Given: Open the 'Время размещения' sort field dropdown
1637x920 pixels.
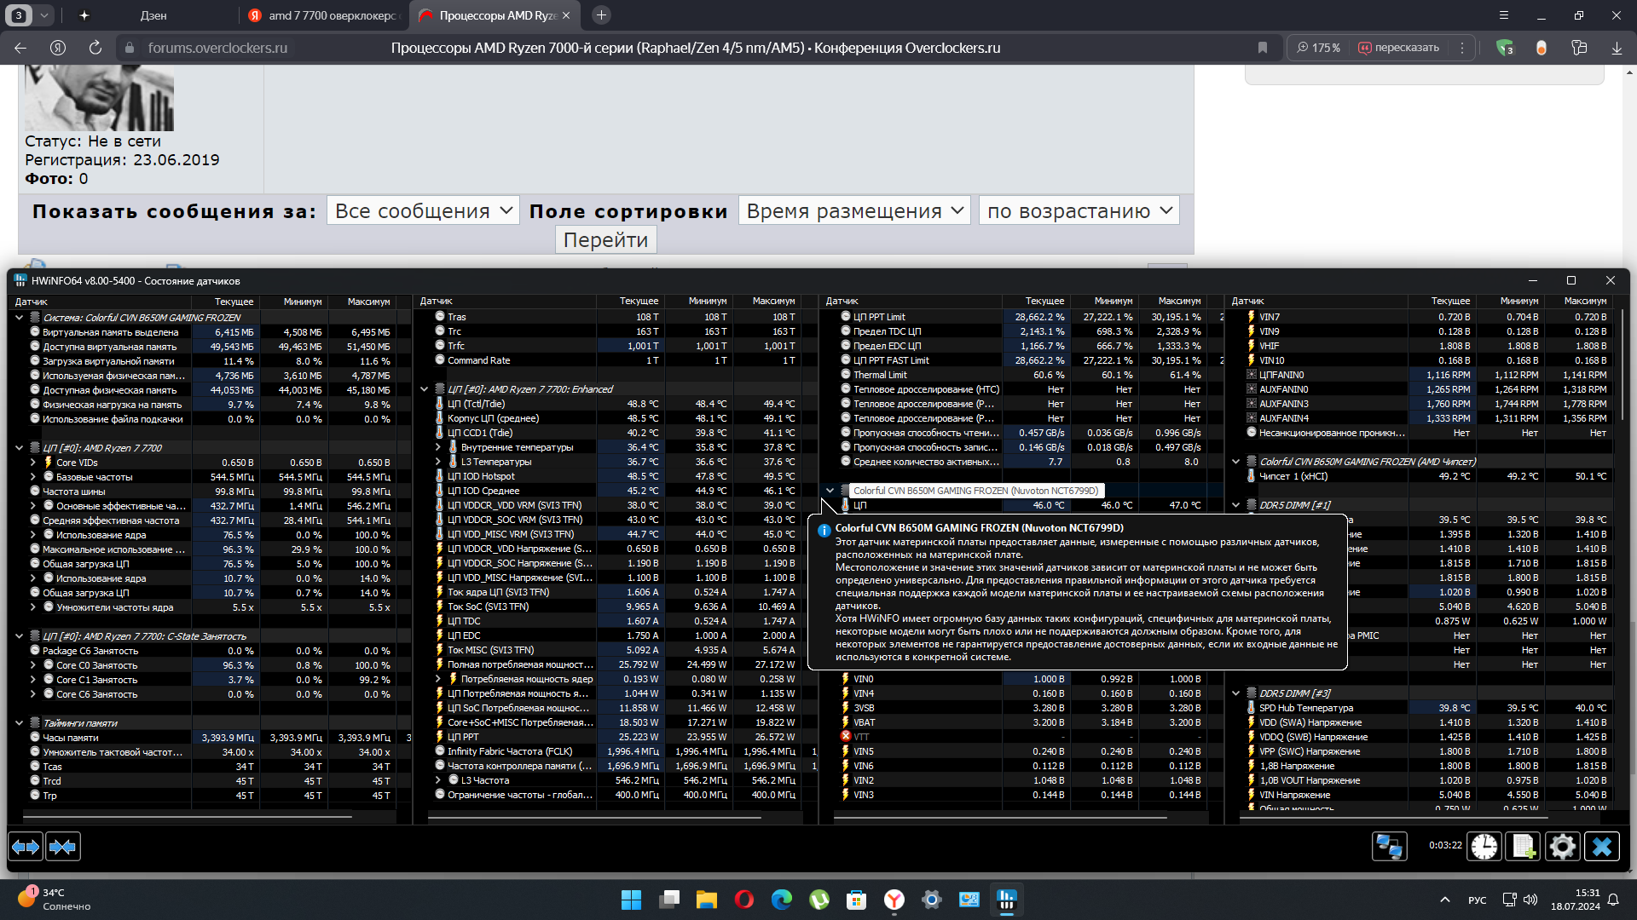Looking at the screenshot, I should [854, 210].
